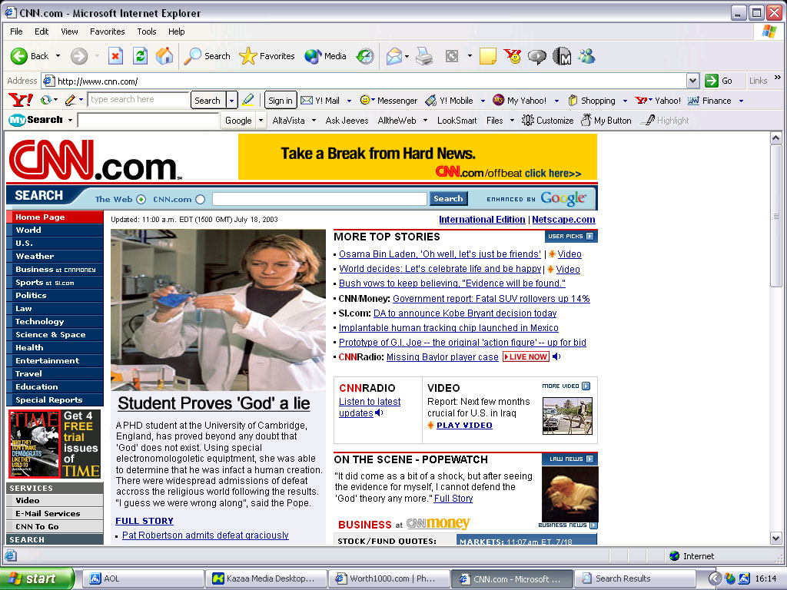
Task: Open the International Edition link
Action: pos(482,219)
